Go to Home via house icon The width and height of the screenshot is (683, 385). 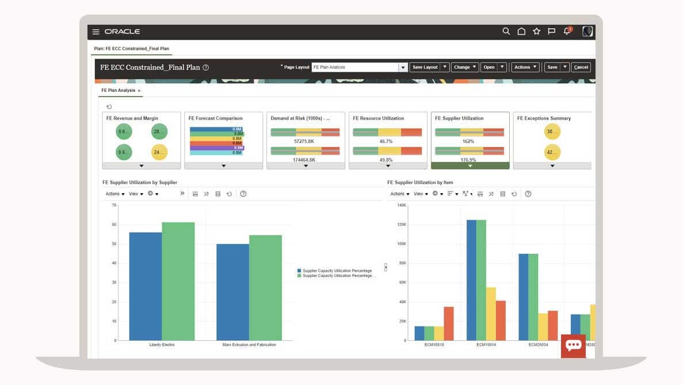click(521, 32)
